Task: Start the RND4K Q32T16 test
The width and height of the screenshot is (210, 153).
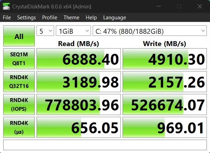Action: pos(19,82)
